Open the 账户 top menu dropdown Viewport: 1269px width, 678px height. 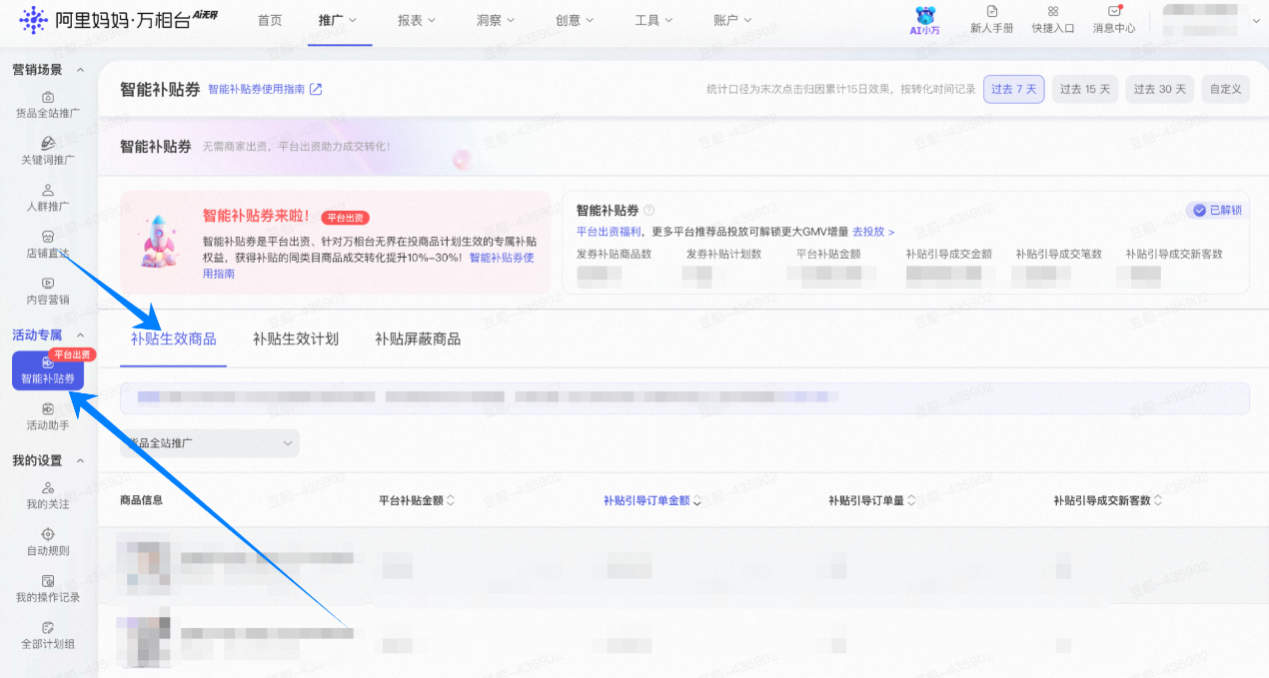pos(733,20)
